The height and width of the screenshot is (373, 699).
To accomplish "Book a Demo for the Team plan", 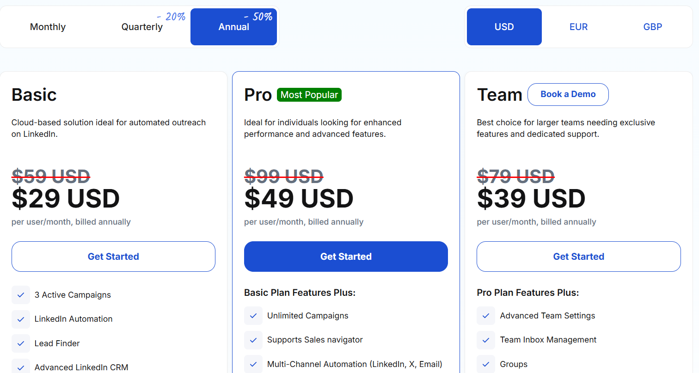I will click(568, 94).
